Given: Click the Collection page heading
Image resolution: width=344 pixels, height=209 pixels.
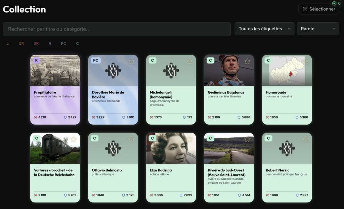Looking at the screenshot, I should pyautogui.click(x=24, y=9).
